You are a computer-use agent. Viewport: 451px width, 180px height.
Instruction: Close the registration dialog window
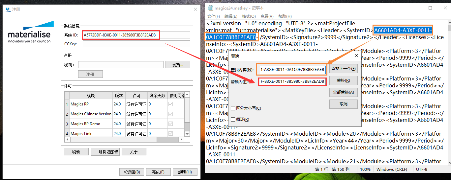[195, 9]
